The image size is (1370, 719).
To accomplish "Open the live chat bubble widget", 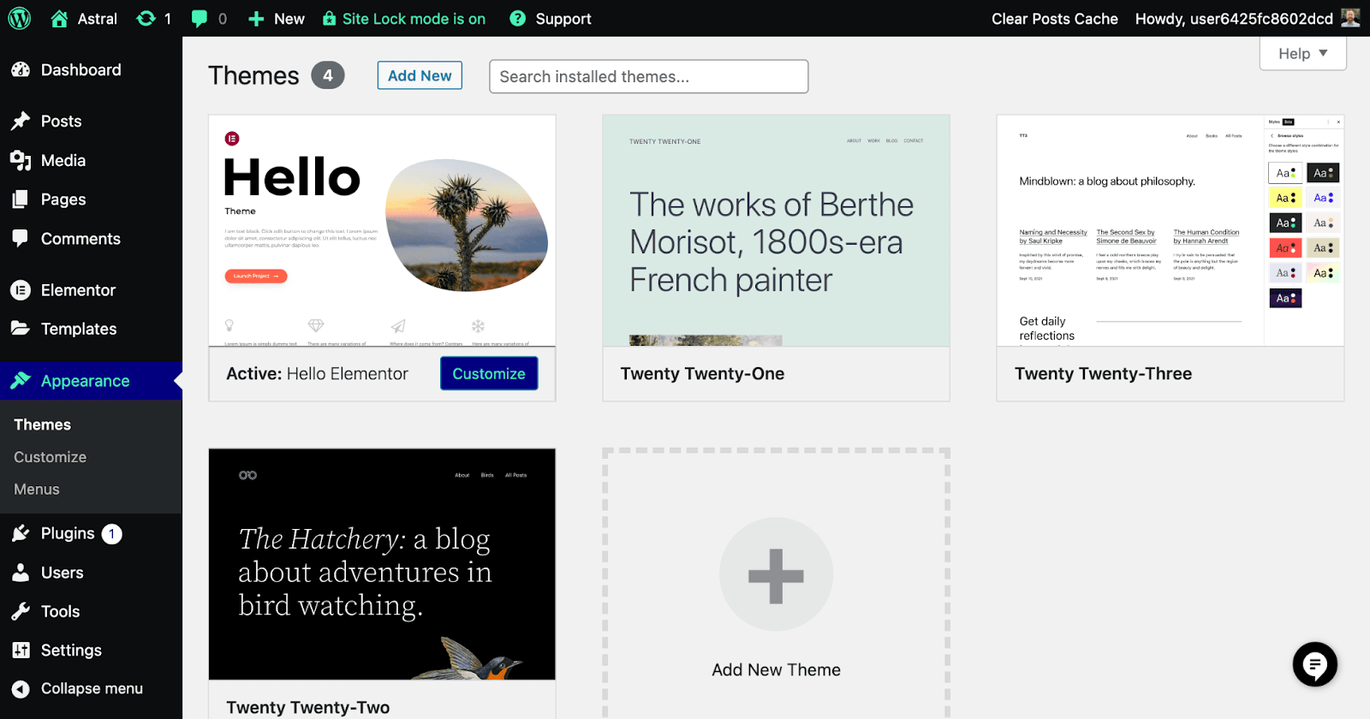I will pos(1314,664).
